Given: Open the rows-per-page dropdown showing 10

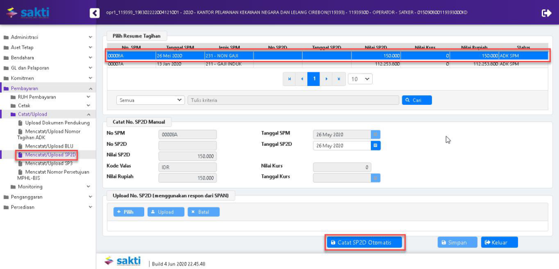Looking at the screenshot, I should click(360, 79).
